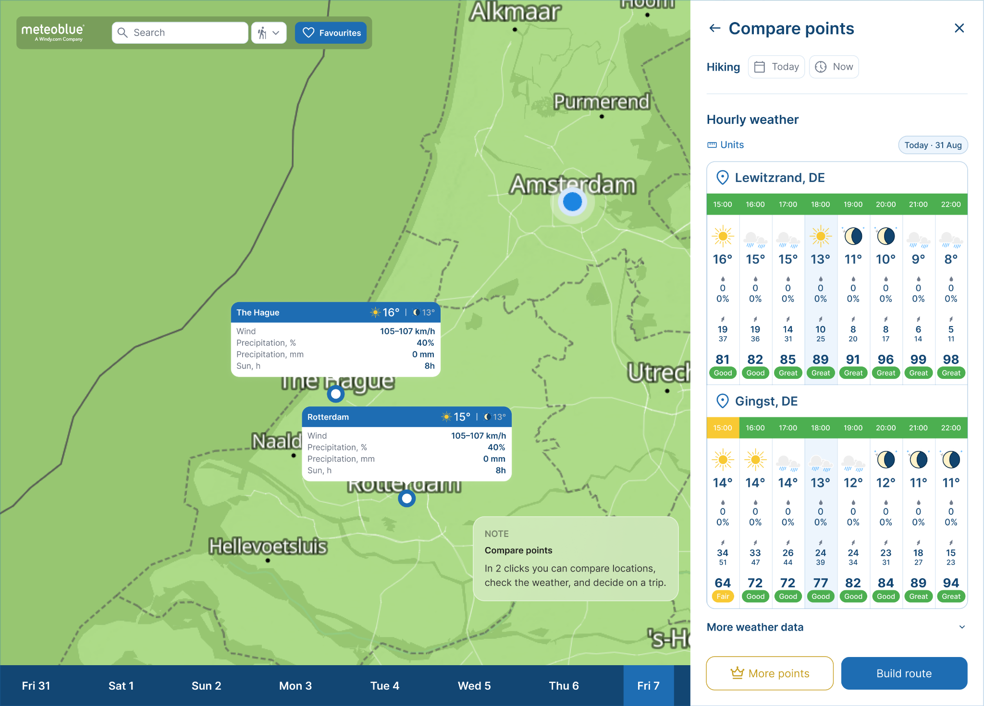This screenshot has width=984, height=706.
Task: Select Sat 1 in the day bar
Action: [x=121, y=686]
